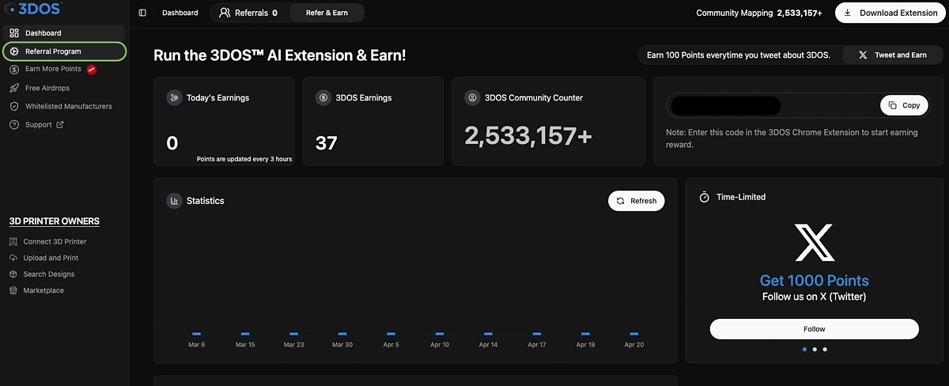
Task: Click the Download Extension button
Action: pyautogui.click(x=890, y=13)
